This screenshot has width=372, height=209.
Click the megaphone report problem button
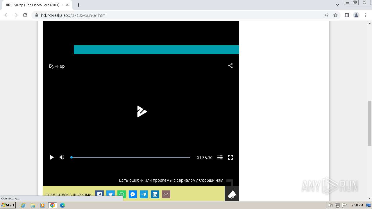coord(232,194)
